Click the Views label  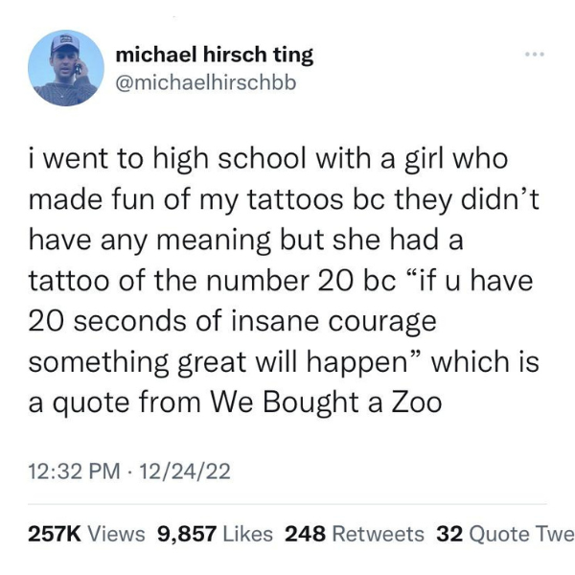117,534
